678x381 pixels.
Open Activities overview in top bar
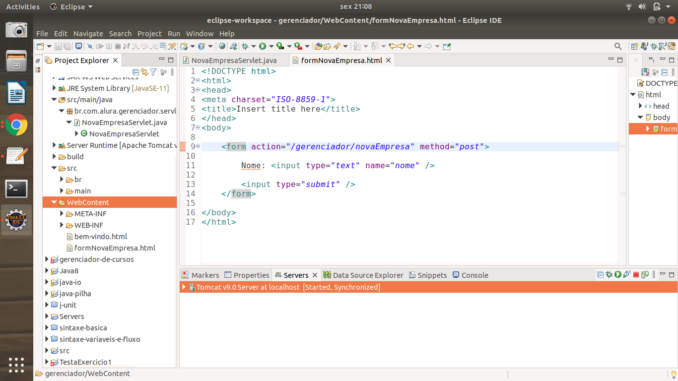pyautogui.click(x=23, y=6)
